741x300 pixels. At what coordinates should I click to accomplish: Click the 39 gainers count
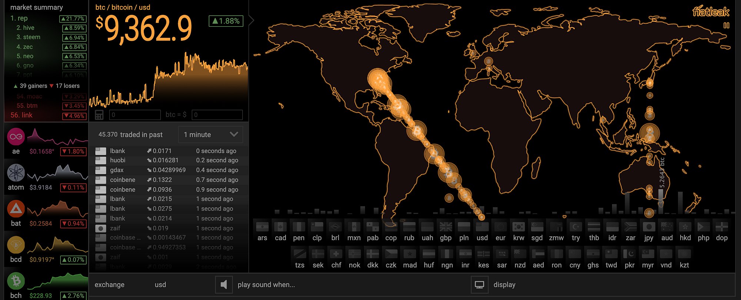(x=33, y=86)
